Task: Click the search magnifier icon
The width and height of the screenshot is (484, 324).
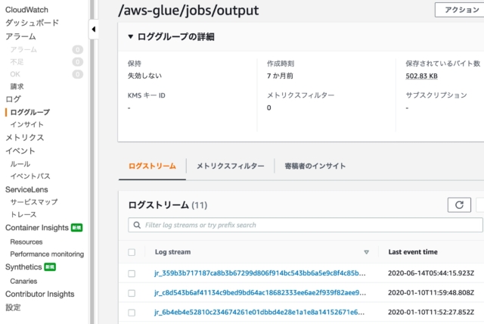Action: pyautogui.click(x=137, y=225)
